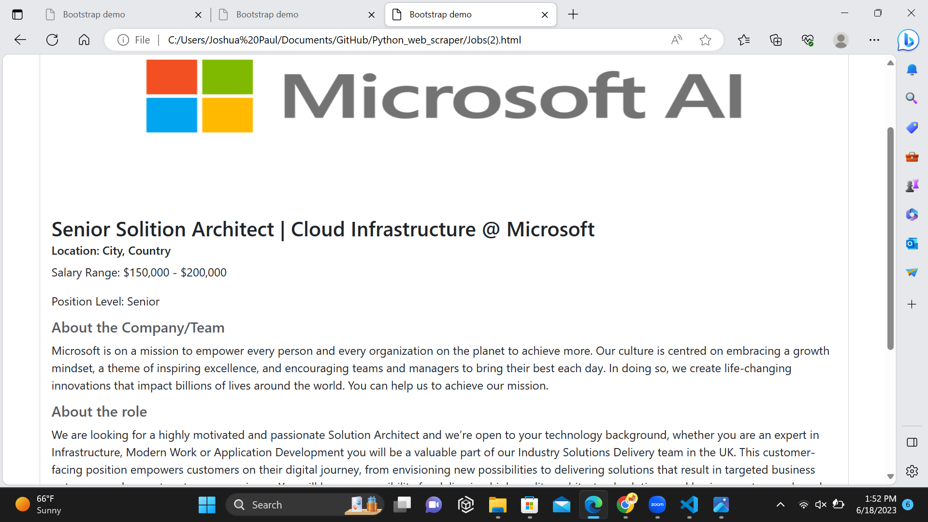Refresh the current page
Image resolution: width=928 pixels, height=522 pixels.
[52, 40]
